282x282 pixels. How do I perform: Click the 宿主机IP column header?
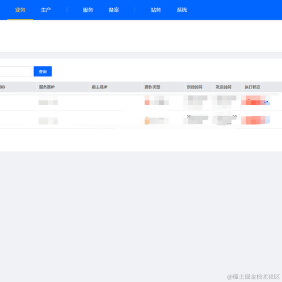[x=115, y=87]
